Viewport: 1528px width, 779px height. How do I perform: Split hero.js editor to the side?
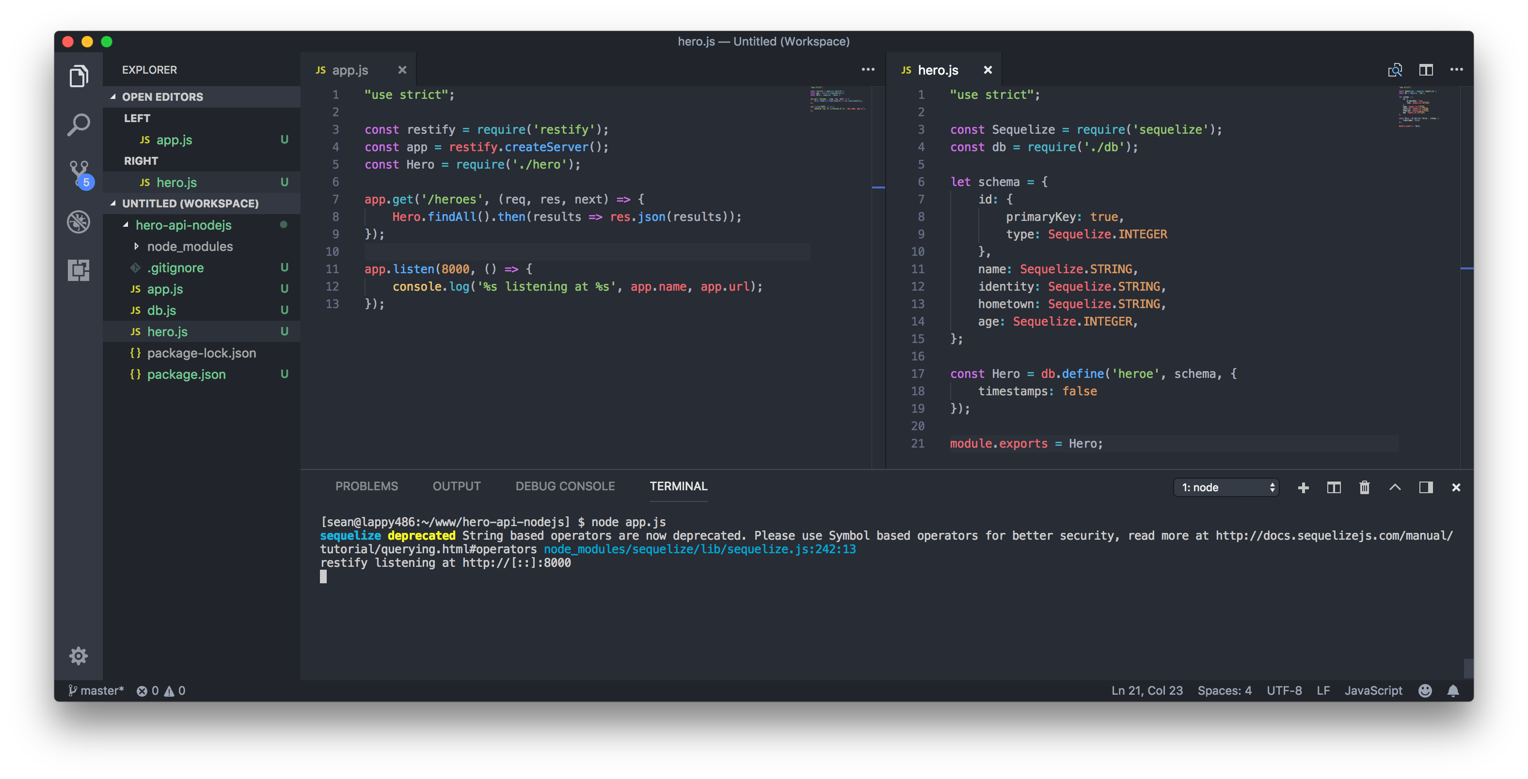pos(1426,70)
